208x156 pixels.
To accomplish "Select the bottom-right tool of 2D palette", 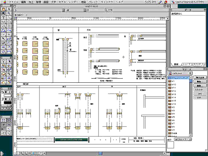I will [x=9, y=52].
